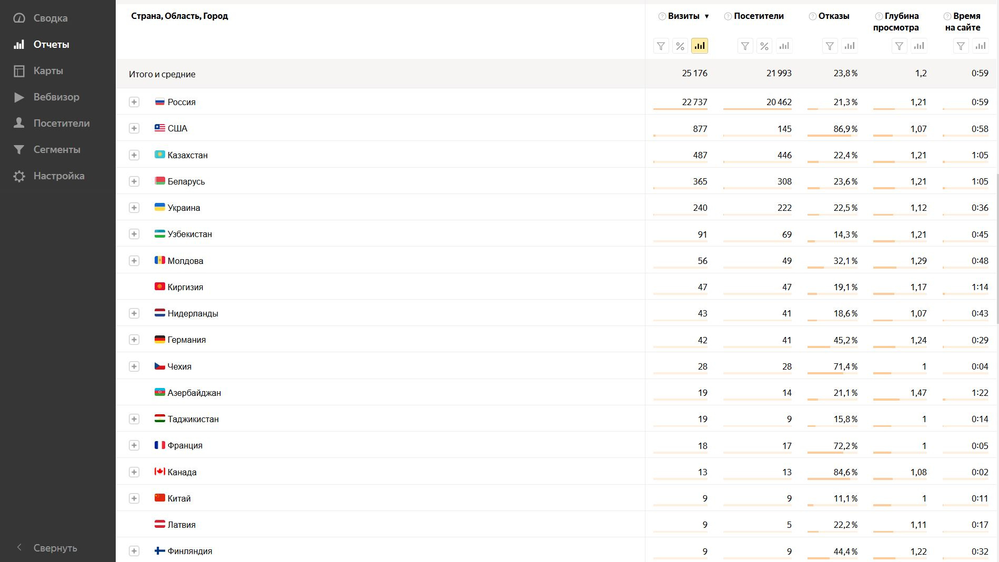The image size is (999, 562).
Task: Open filter for Глубина просмотра column
Action: point(899,46)
